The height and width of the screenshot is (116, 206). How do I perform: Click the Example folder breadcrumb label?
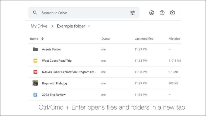71,26
